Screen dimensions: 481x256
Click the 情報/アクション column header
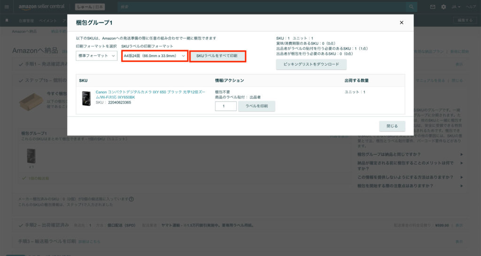coord(229,81)
